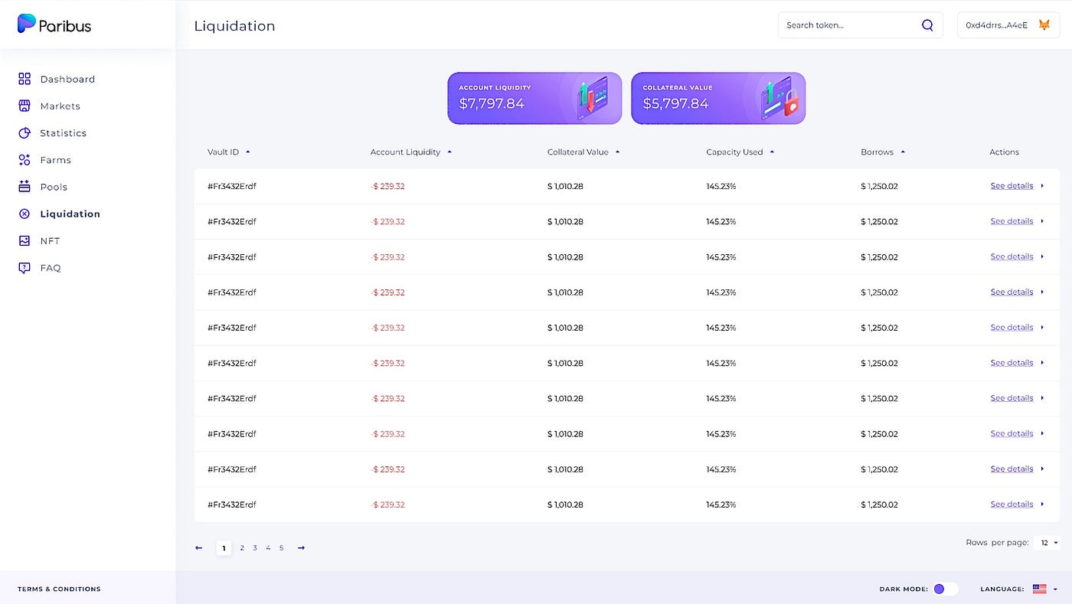
Task: Sort table by Vault ID column
Action: tap(229, 152)
